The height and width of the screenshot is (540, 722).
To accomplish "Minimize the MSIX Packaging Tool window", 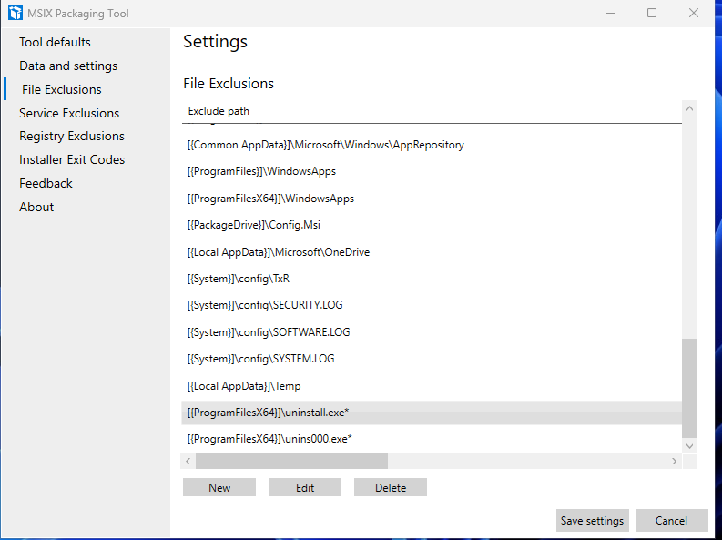I will click(611, 13).
